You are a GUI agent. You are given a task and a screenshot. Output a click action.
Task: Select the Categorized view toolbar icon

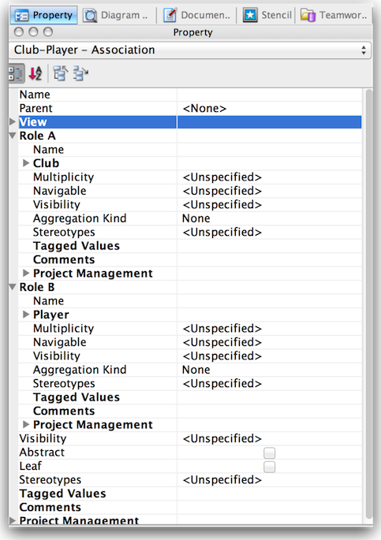click(x=17, y=73)
